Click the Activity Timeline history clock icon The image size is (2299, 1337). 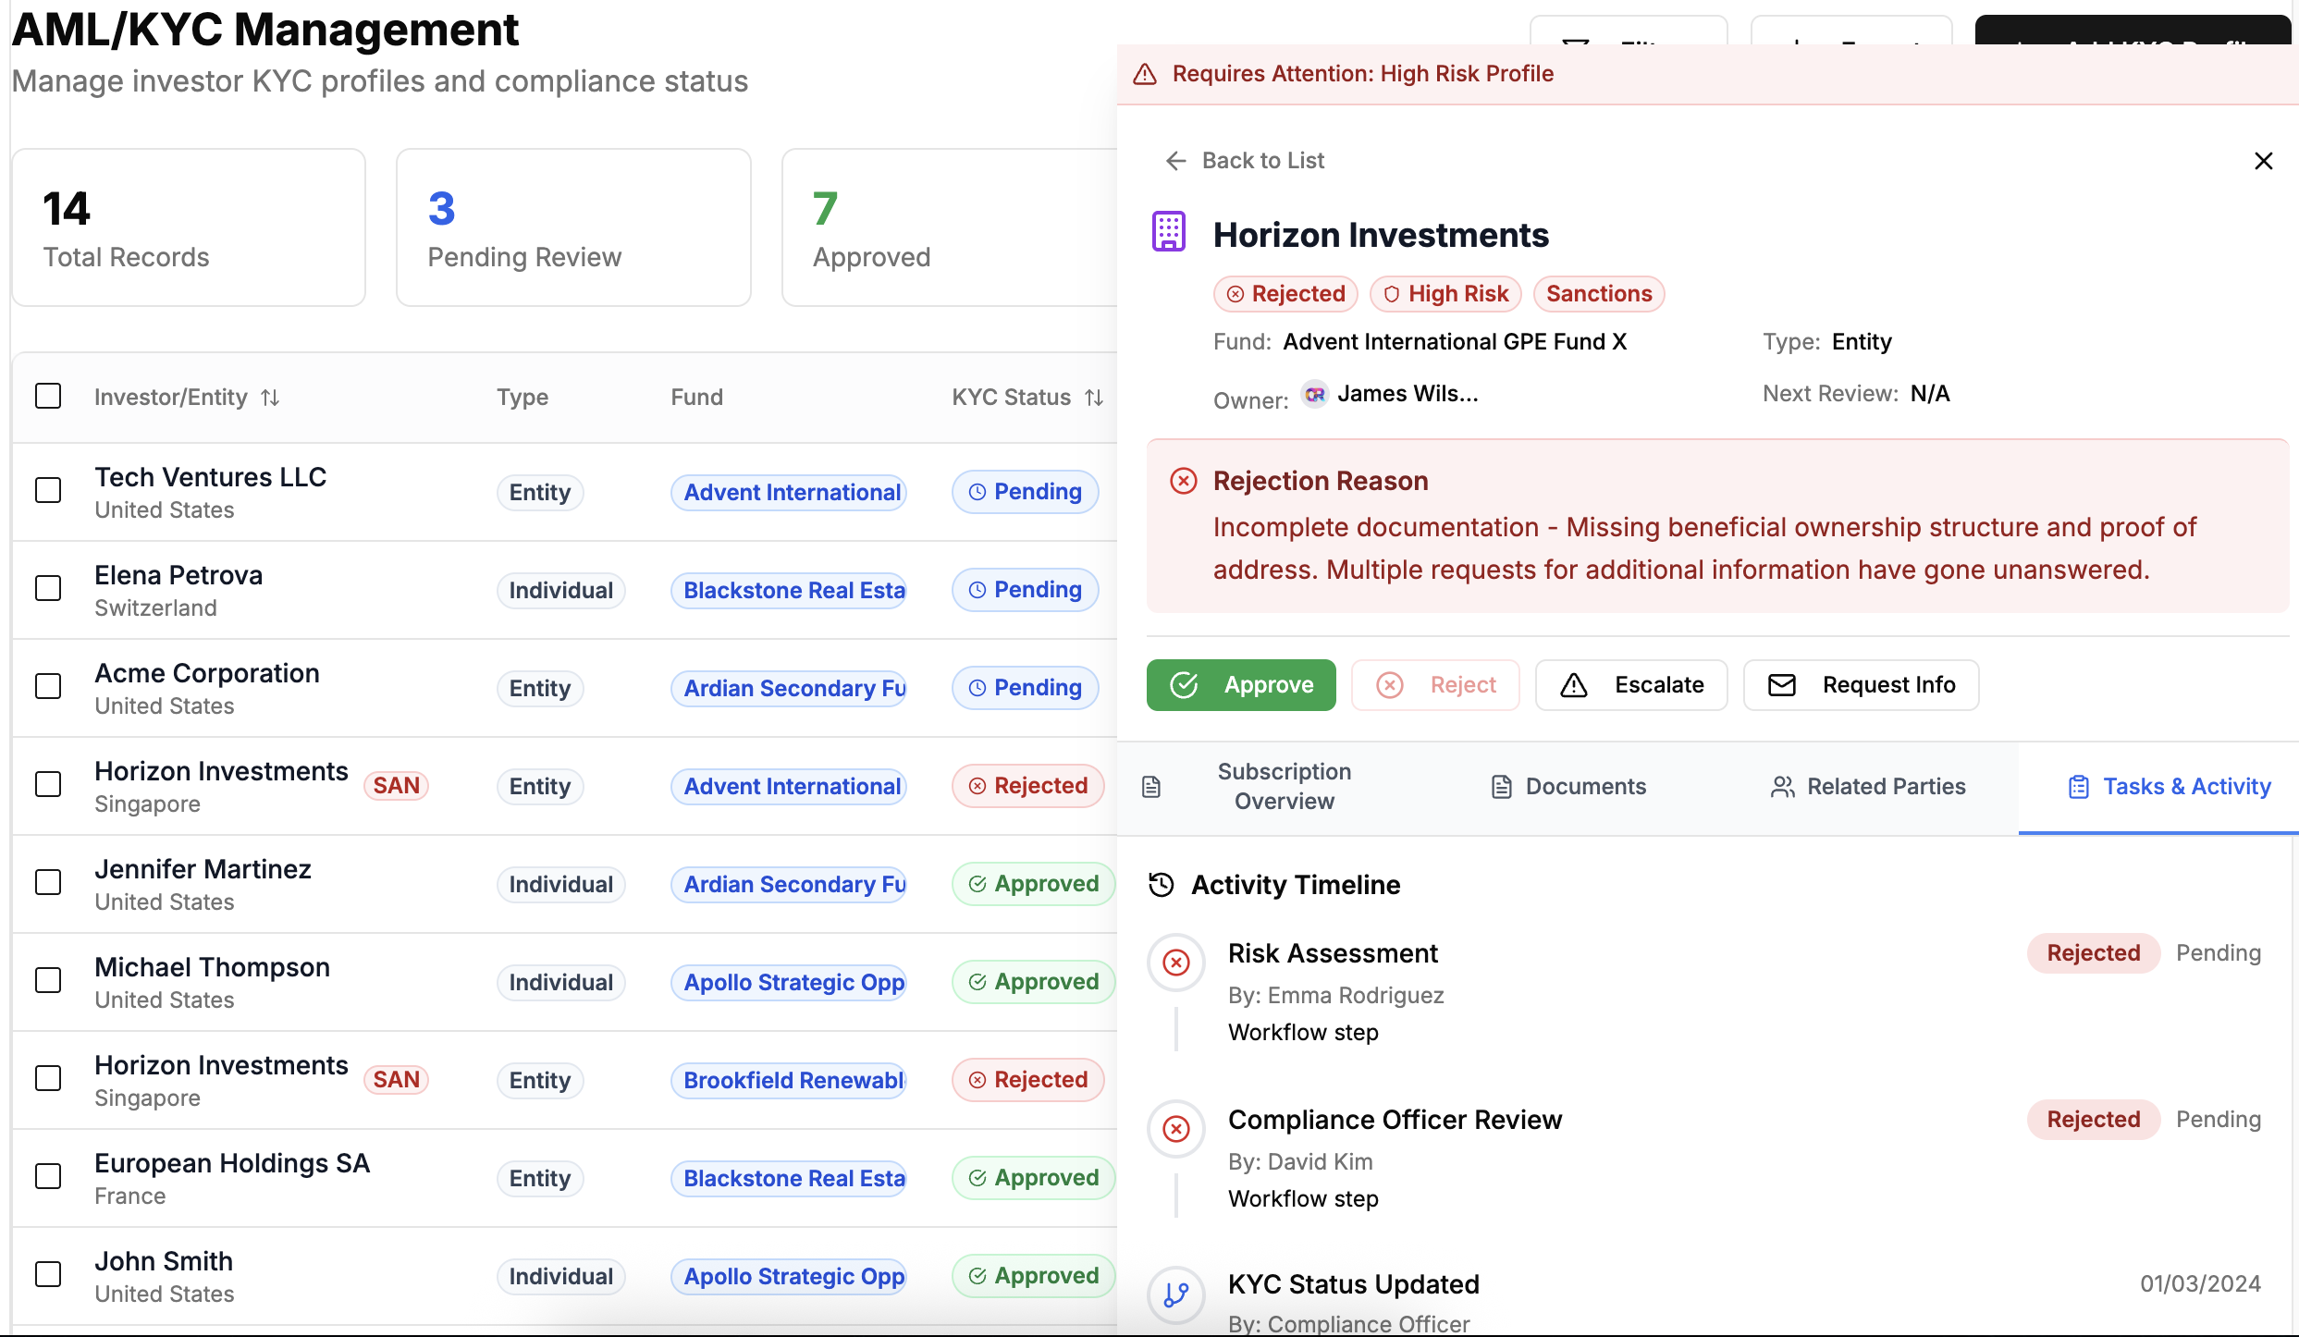[x=1162, y=885]
